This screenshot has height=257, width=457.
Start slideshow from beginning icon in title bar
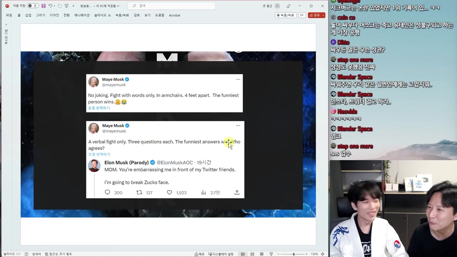pos(67,6)
